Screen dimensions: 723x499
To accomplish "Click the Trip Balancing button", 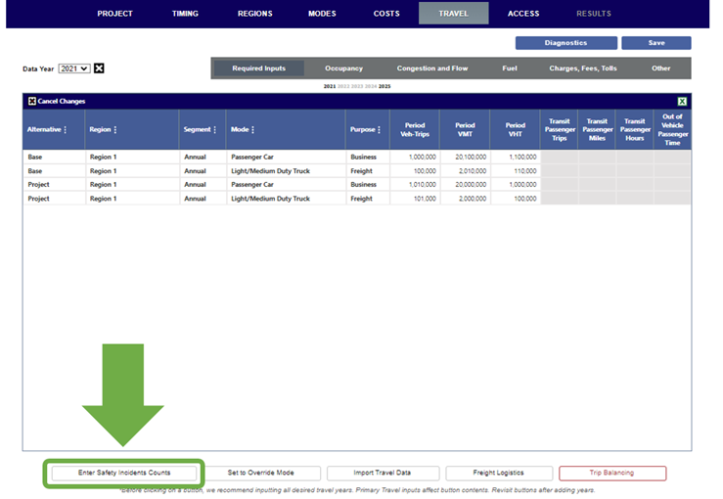I will tap(611, 473).
